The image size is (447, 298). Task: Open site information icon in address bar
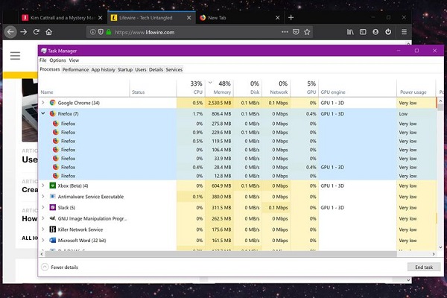92,32
